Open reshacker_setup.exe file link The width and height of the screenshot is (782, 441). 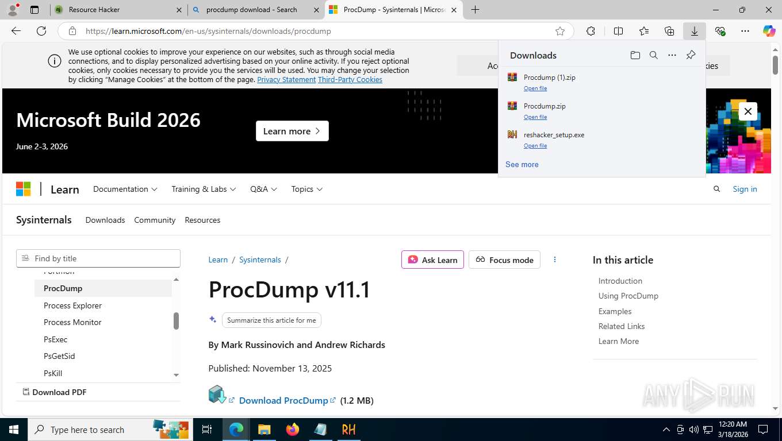pos(535,146)
